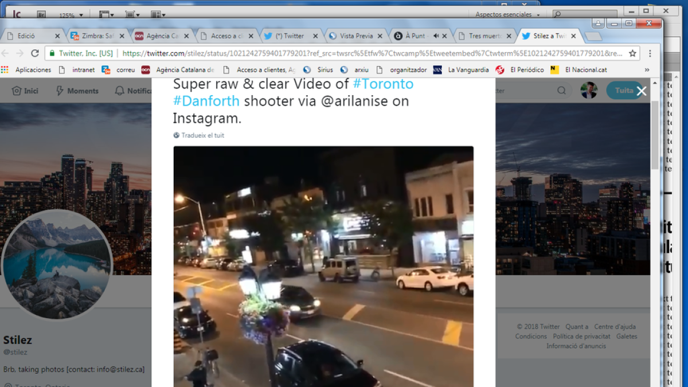688x387 pixels.
Task: Switch to the (*) Twitter tab
Action: (292, 36)
